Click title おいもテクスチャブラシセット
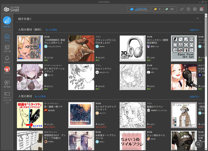Image resolution: width=208 pixels, height=151 pixels. pos(106,108)
